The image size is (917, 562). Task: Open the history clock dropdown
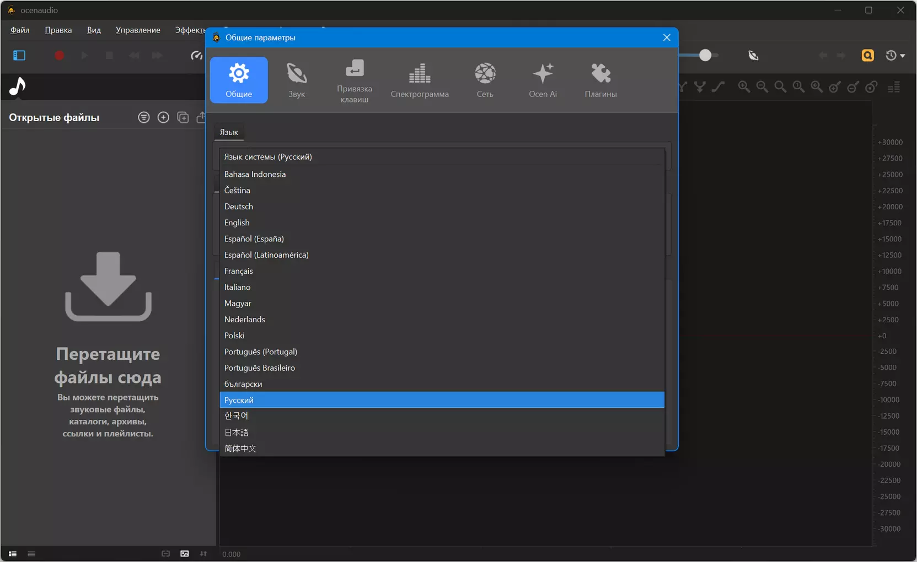click(x=895, y=55)
